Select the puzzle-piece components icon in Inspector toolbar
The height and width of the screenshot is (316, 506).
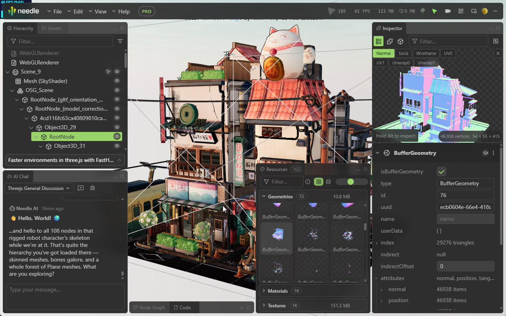coord(390,41)
